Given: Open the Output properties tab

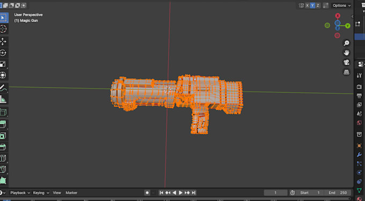Looking at the screenshot, I should (359, 96).
